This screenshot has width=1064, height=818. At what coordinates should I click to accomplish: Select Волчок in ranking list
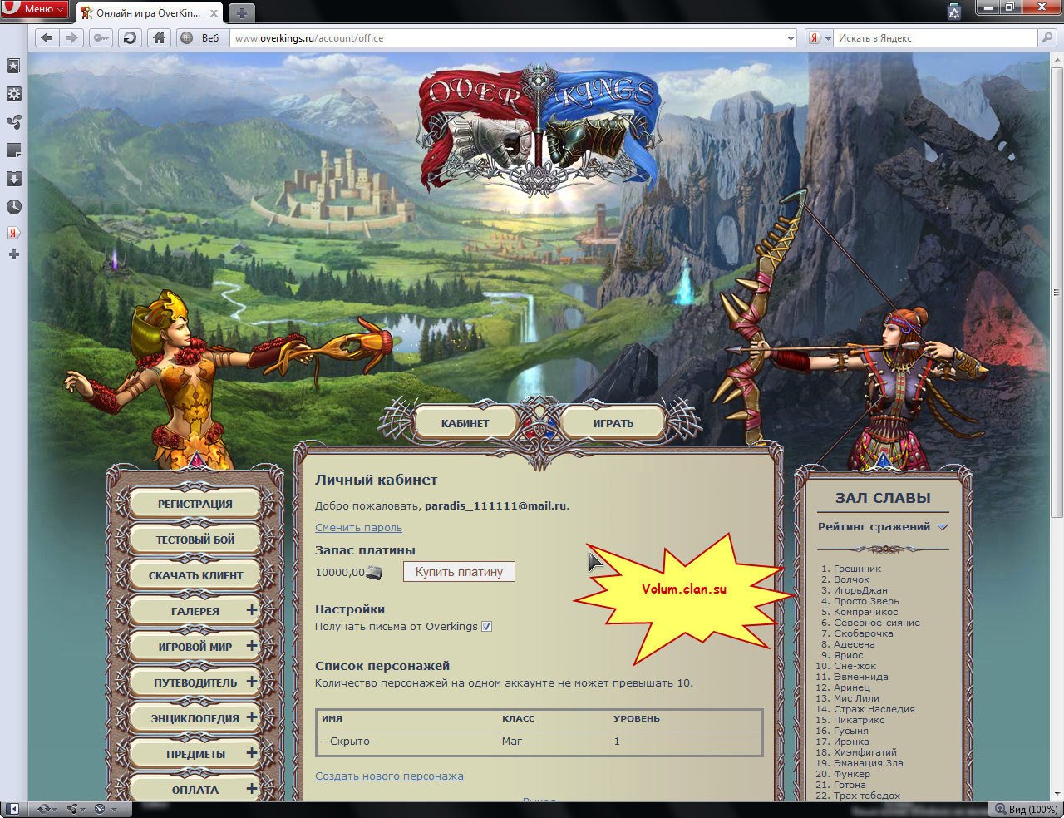852,579
